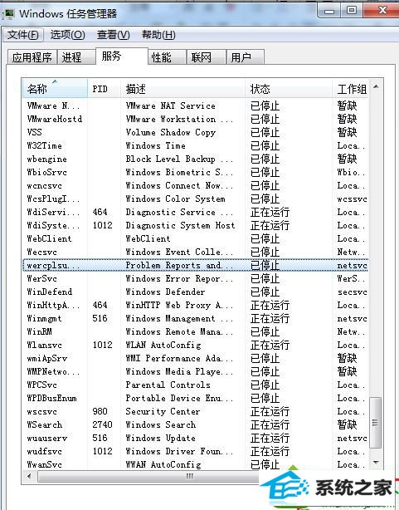Select the WSearch service row
The image size is (399, 510).
[196, 424]
